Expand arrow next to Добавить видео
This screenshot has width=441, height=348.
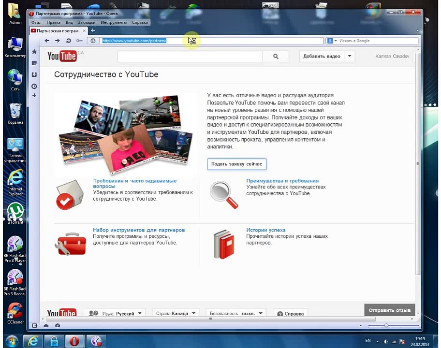[x=350, y=56]
